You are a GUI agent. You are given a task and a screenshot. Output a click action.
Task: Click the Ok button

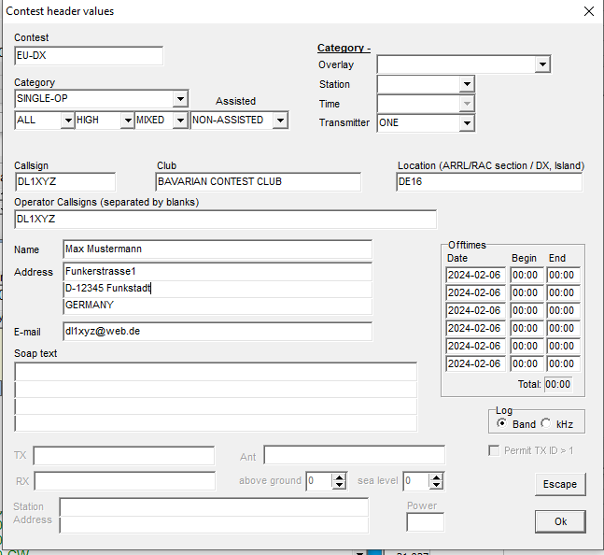[560, 521]
